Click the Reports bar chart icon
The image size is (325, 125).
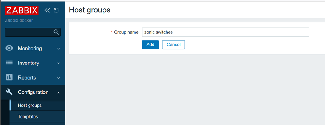pos(9,78)
